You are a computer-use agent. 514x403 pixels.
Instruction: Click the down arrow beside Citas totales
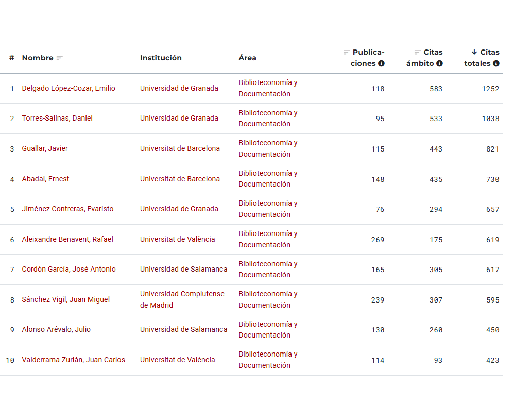[x=474, y=52]
